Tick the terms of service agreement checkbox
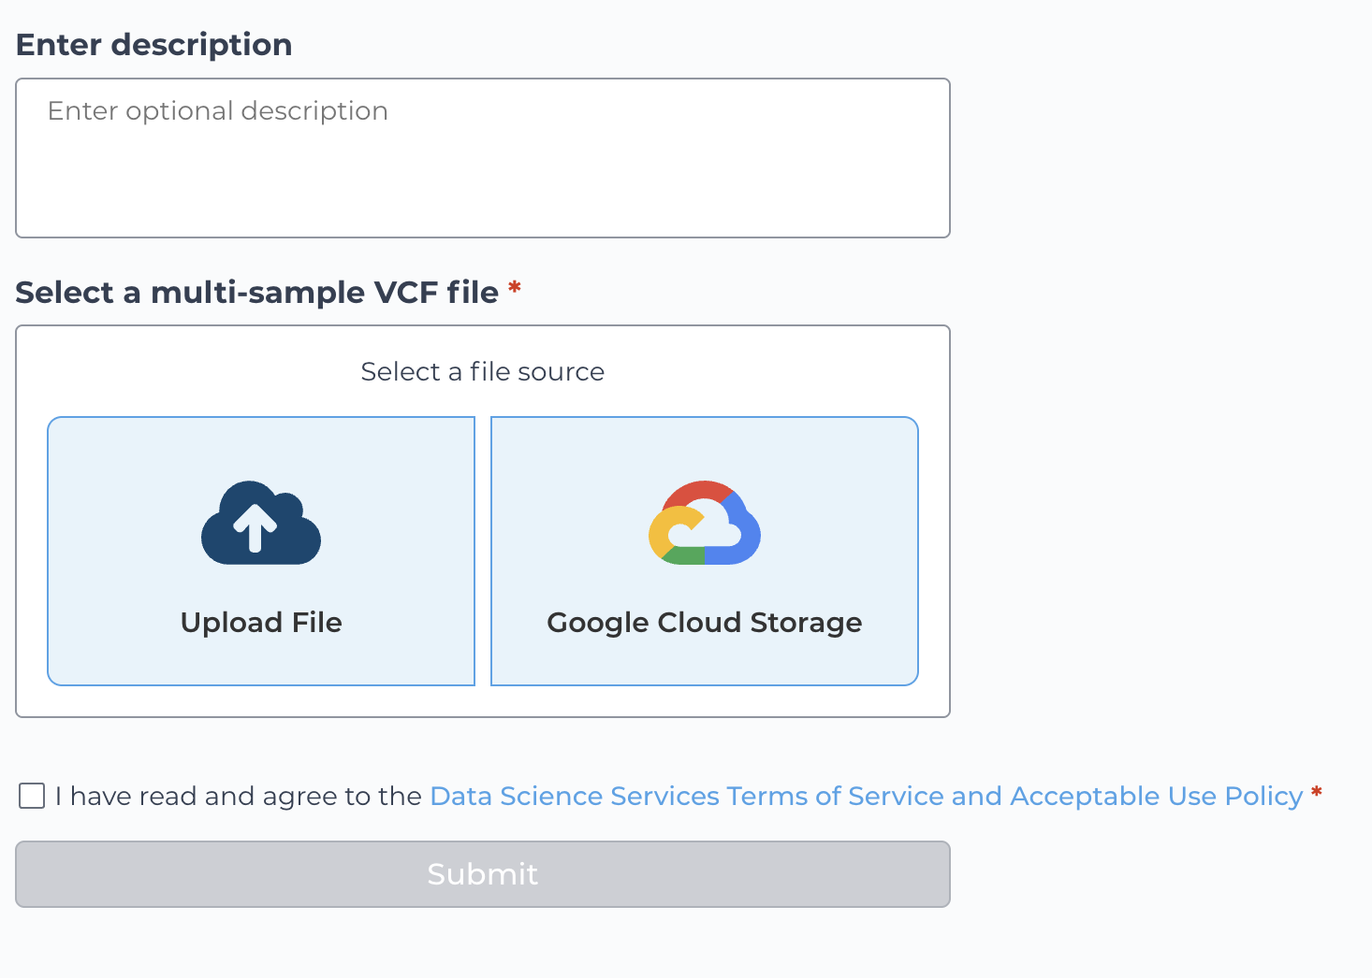 pyautogui.click(x=32, y=796)
